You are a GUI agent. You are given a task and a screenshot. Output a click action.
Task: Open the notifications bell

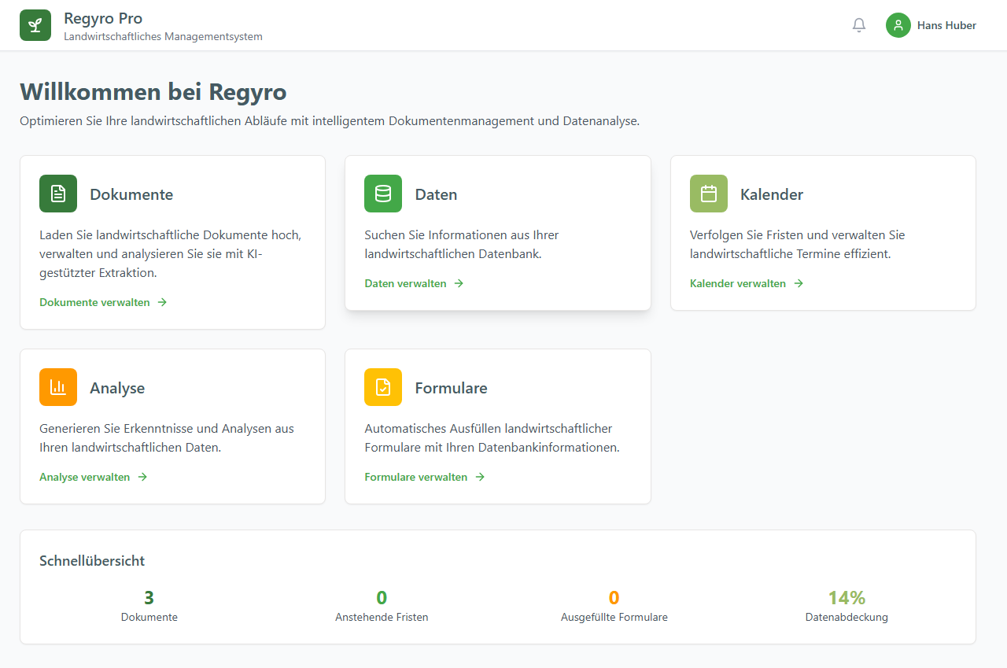859,25
